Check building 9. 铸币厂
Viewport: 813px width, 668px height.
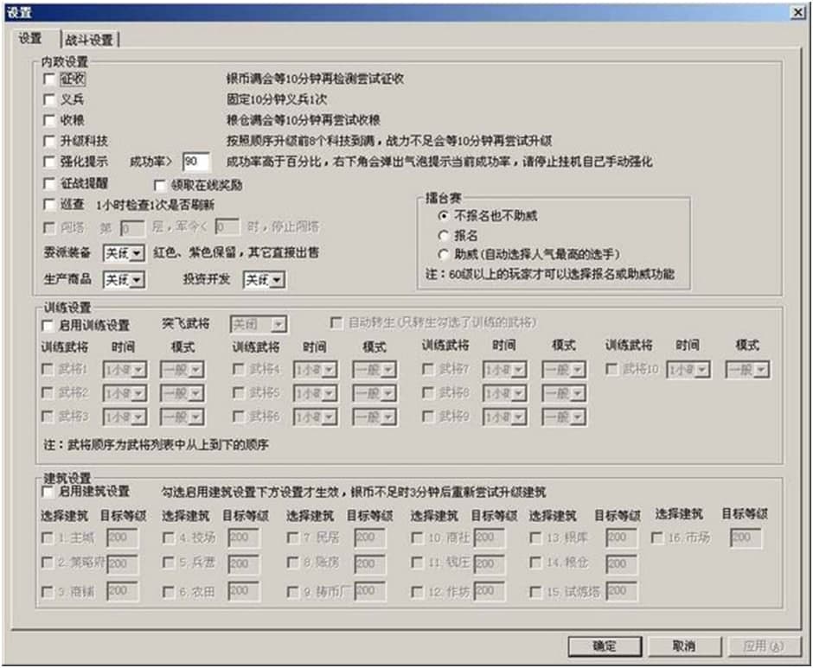293,591
